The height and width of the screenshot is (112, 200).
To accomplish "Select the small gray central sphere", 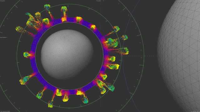I will [67, 54].
